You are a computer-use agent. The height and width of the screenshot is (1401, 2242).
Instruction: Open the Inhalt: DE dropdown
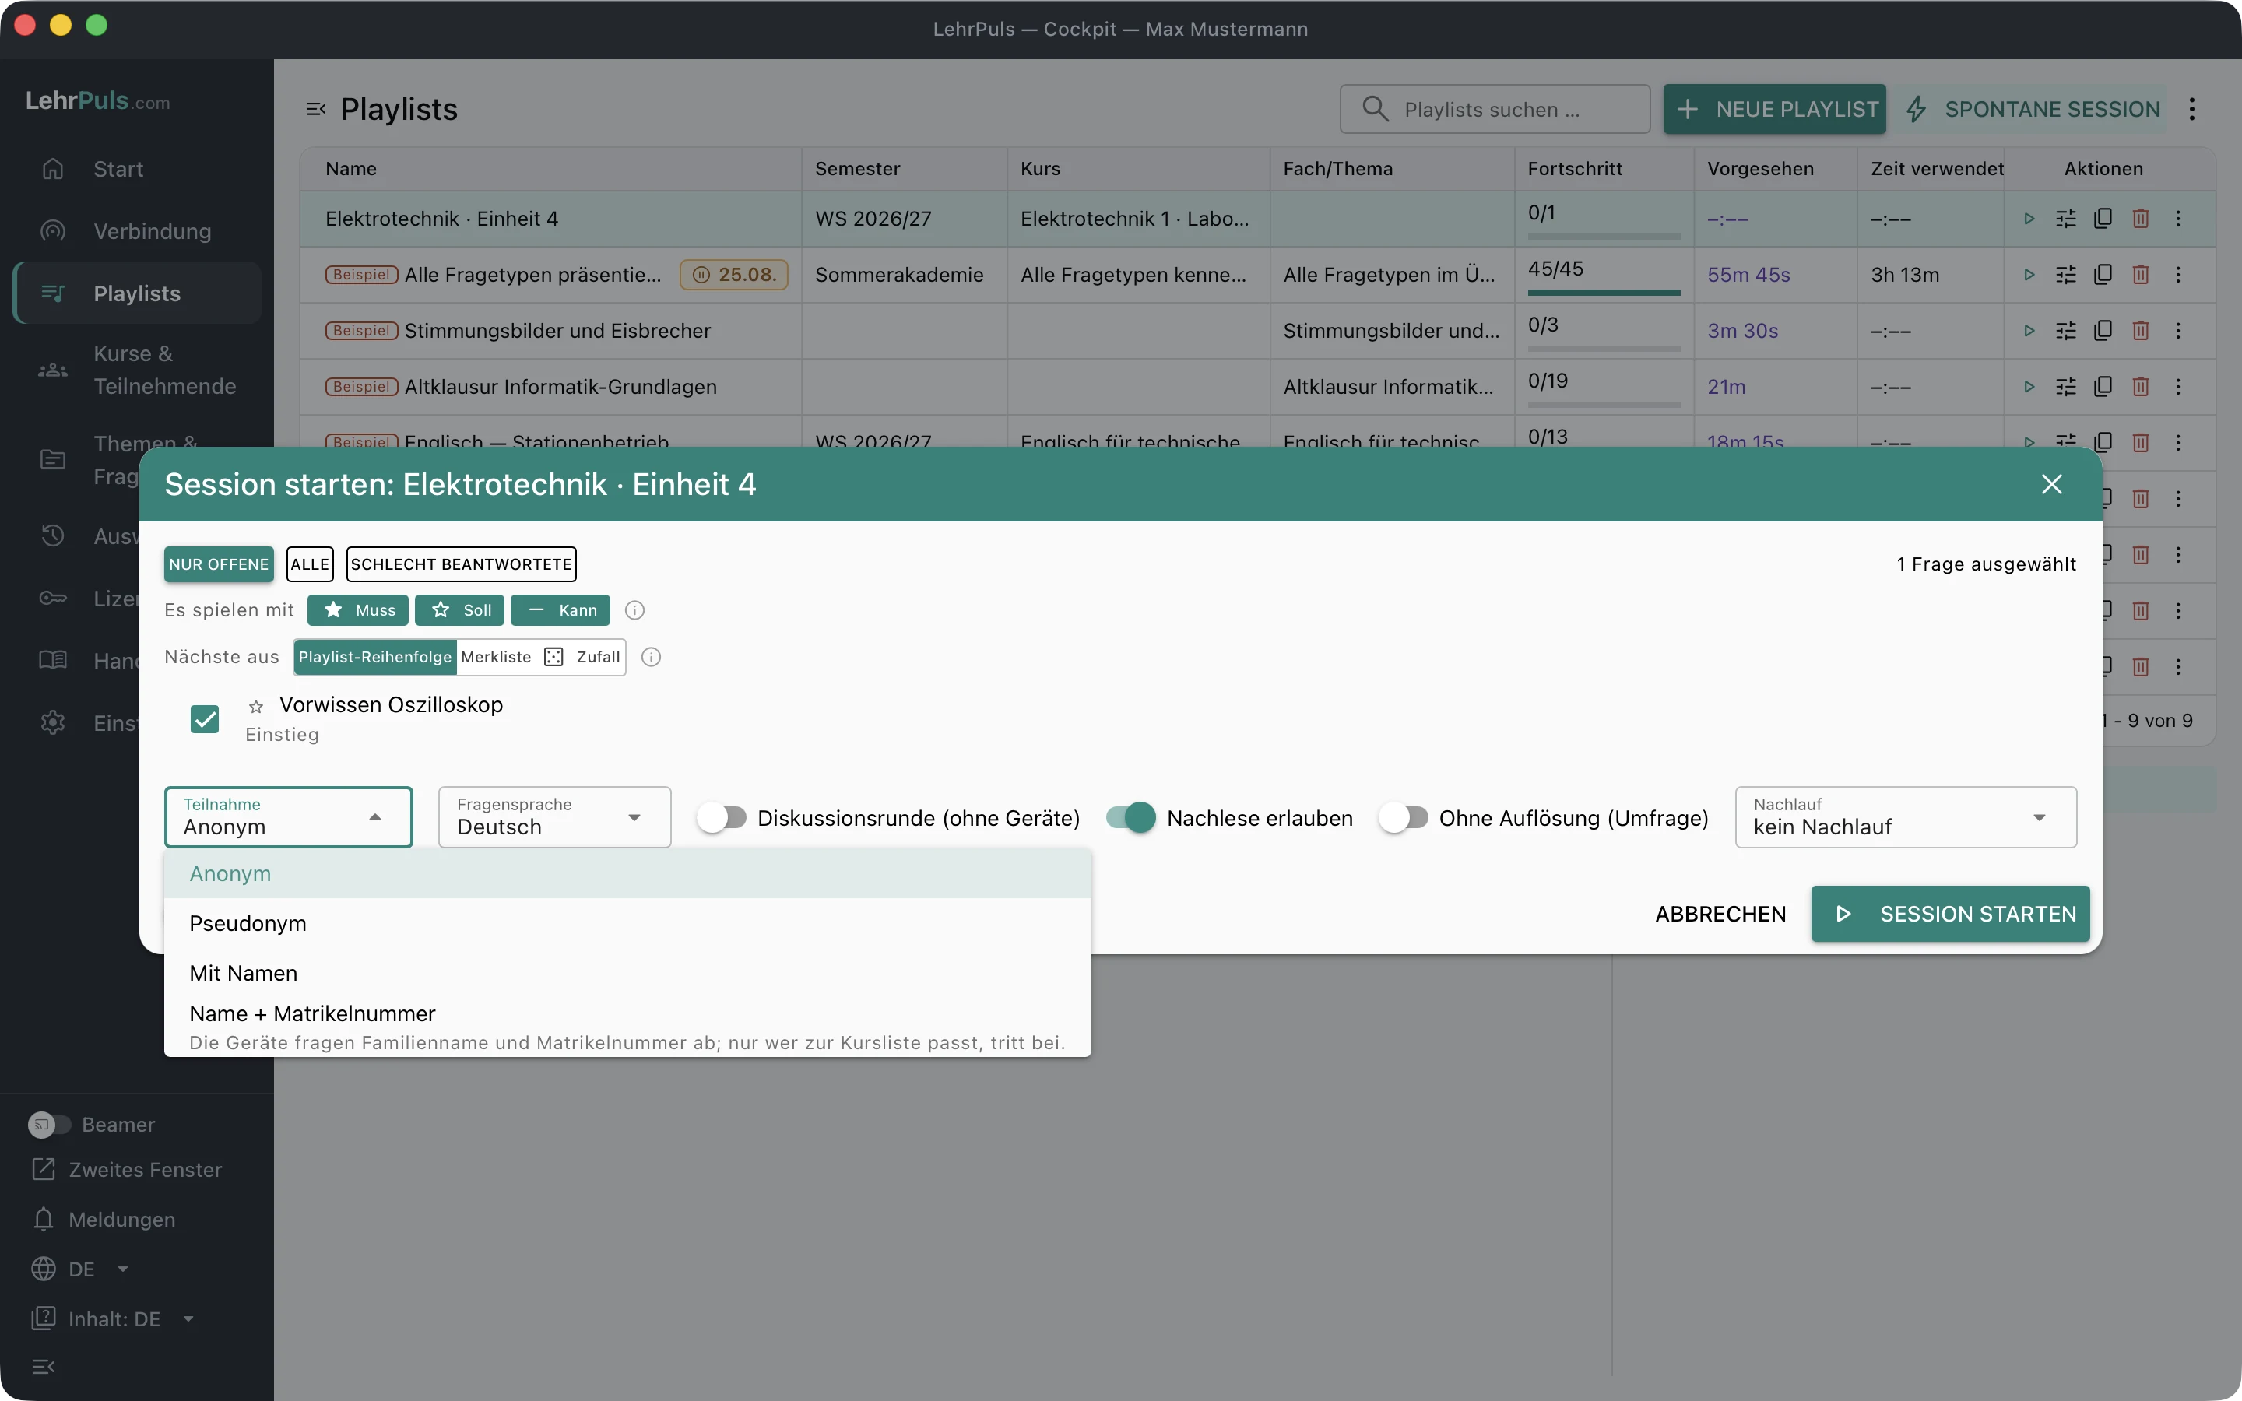pyautogui.click(x=113, y=1318)
